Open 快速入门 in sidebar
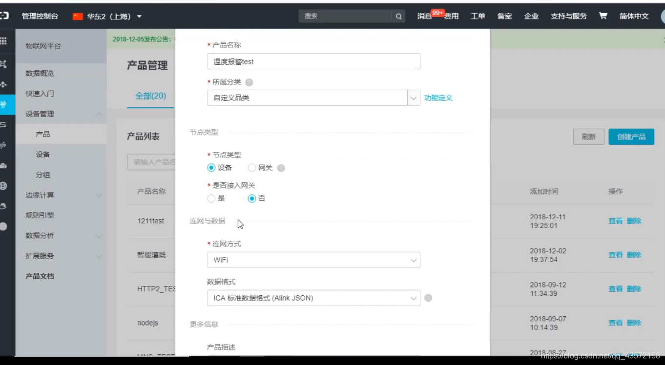 (40, 94)
